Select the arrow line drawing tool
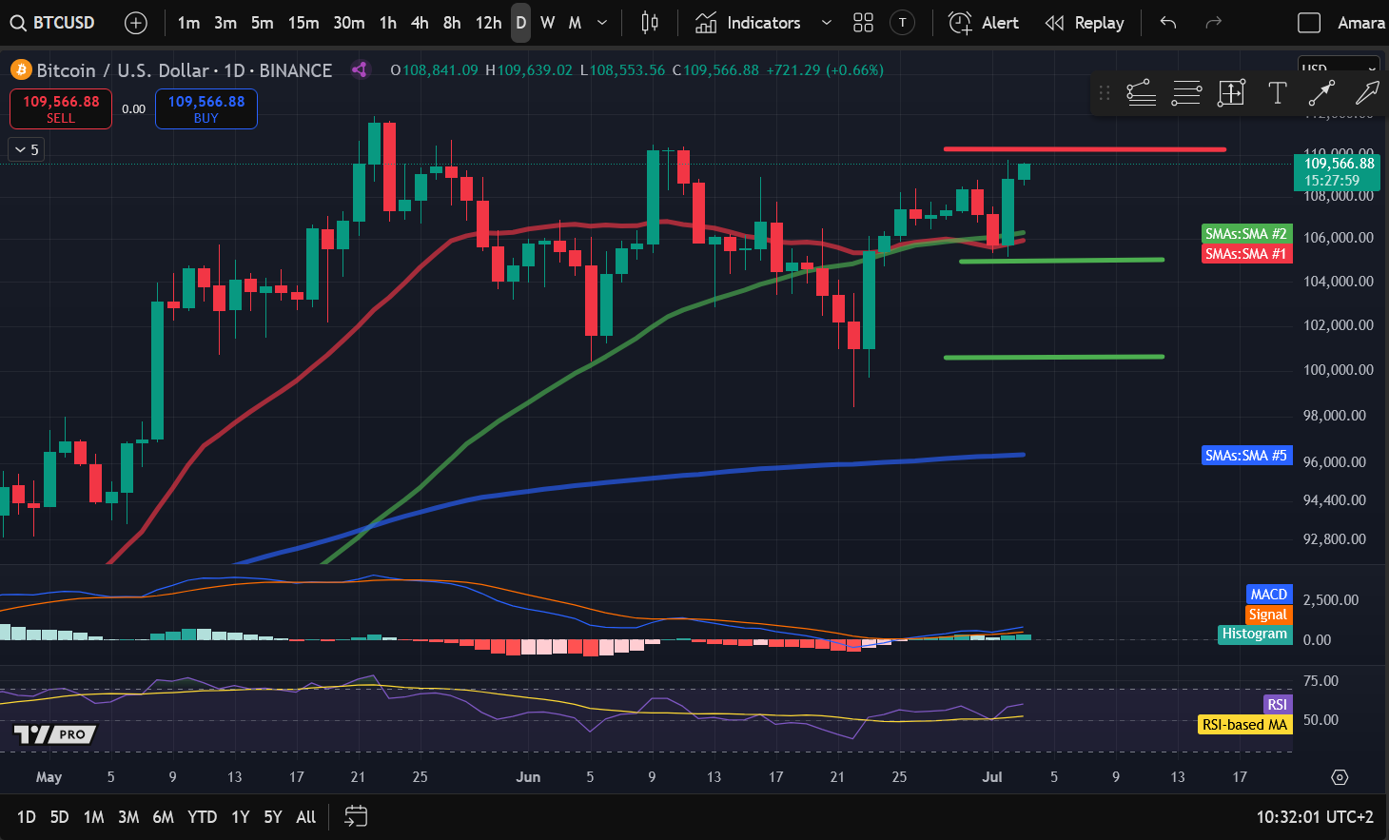 pyautogui.click(x=1321, y=93)
